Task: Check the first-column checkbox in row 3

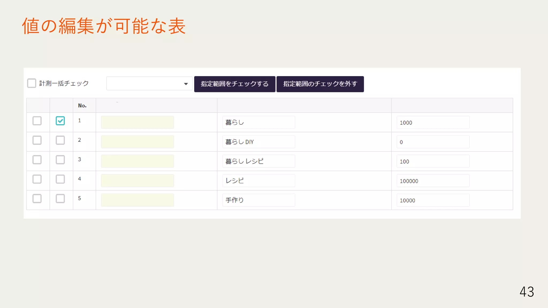Action: [x=37, y=160]
